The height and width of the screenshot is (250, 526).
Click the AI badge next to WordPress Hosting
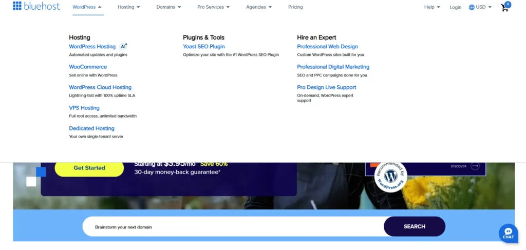pos(123,46)
